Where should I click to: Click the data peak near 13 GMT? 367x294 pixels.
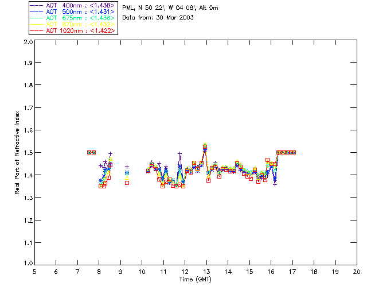(205, 147)
